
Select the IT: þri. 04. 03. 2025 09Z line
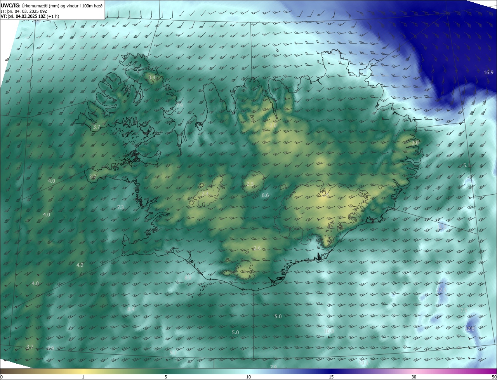pyautogui.click(x=24, y=11)
